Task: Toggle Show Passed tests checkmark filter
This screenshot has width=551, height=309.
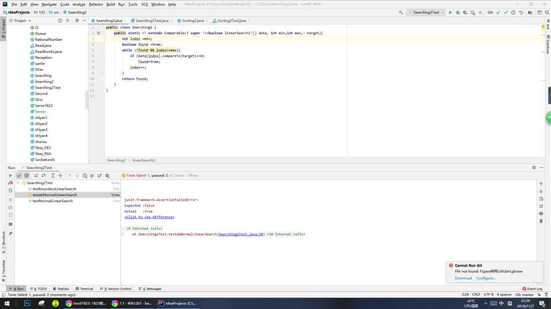Action: [19, 176]
